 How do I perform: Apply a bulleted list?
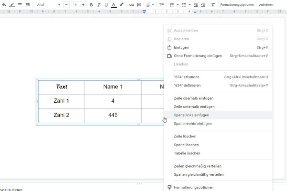pos(184,5)
